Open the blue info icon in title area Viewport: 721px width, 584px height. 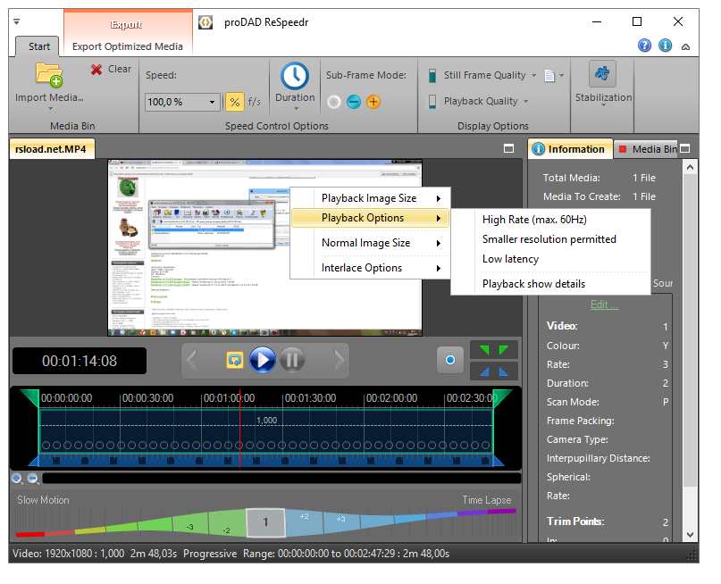[665, 46]
